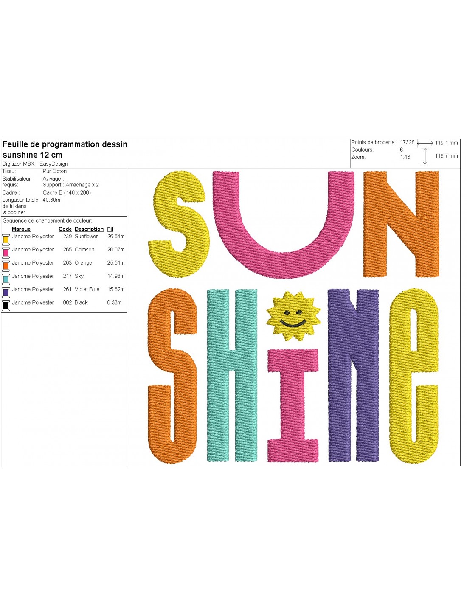The image size is (467, 604).
Task: Click 'Janome Polyester' in the Sunflower row
Action: (33, 237)
